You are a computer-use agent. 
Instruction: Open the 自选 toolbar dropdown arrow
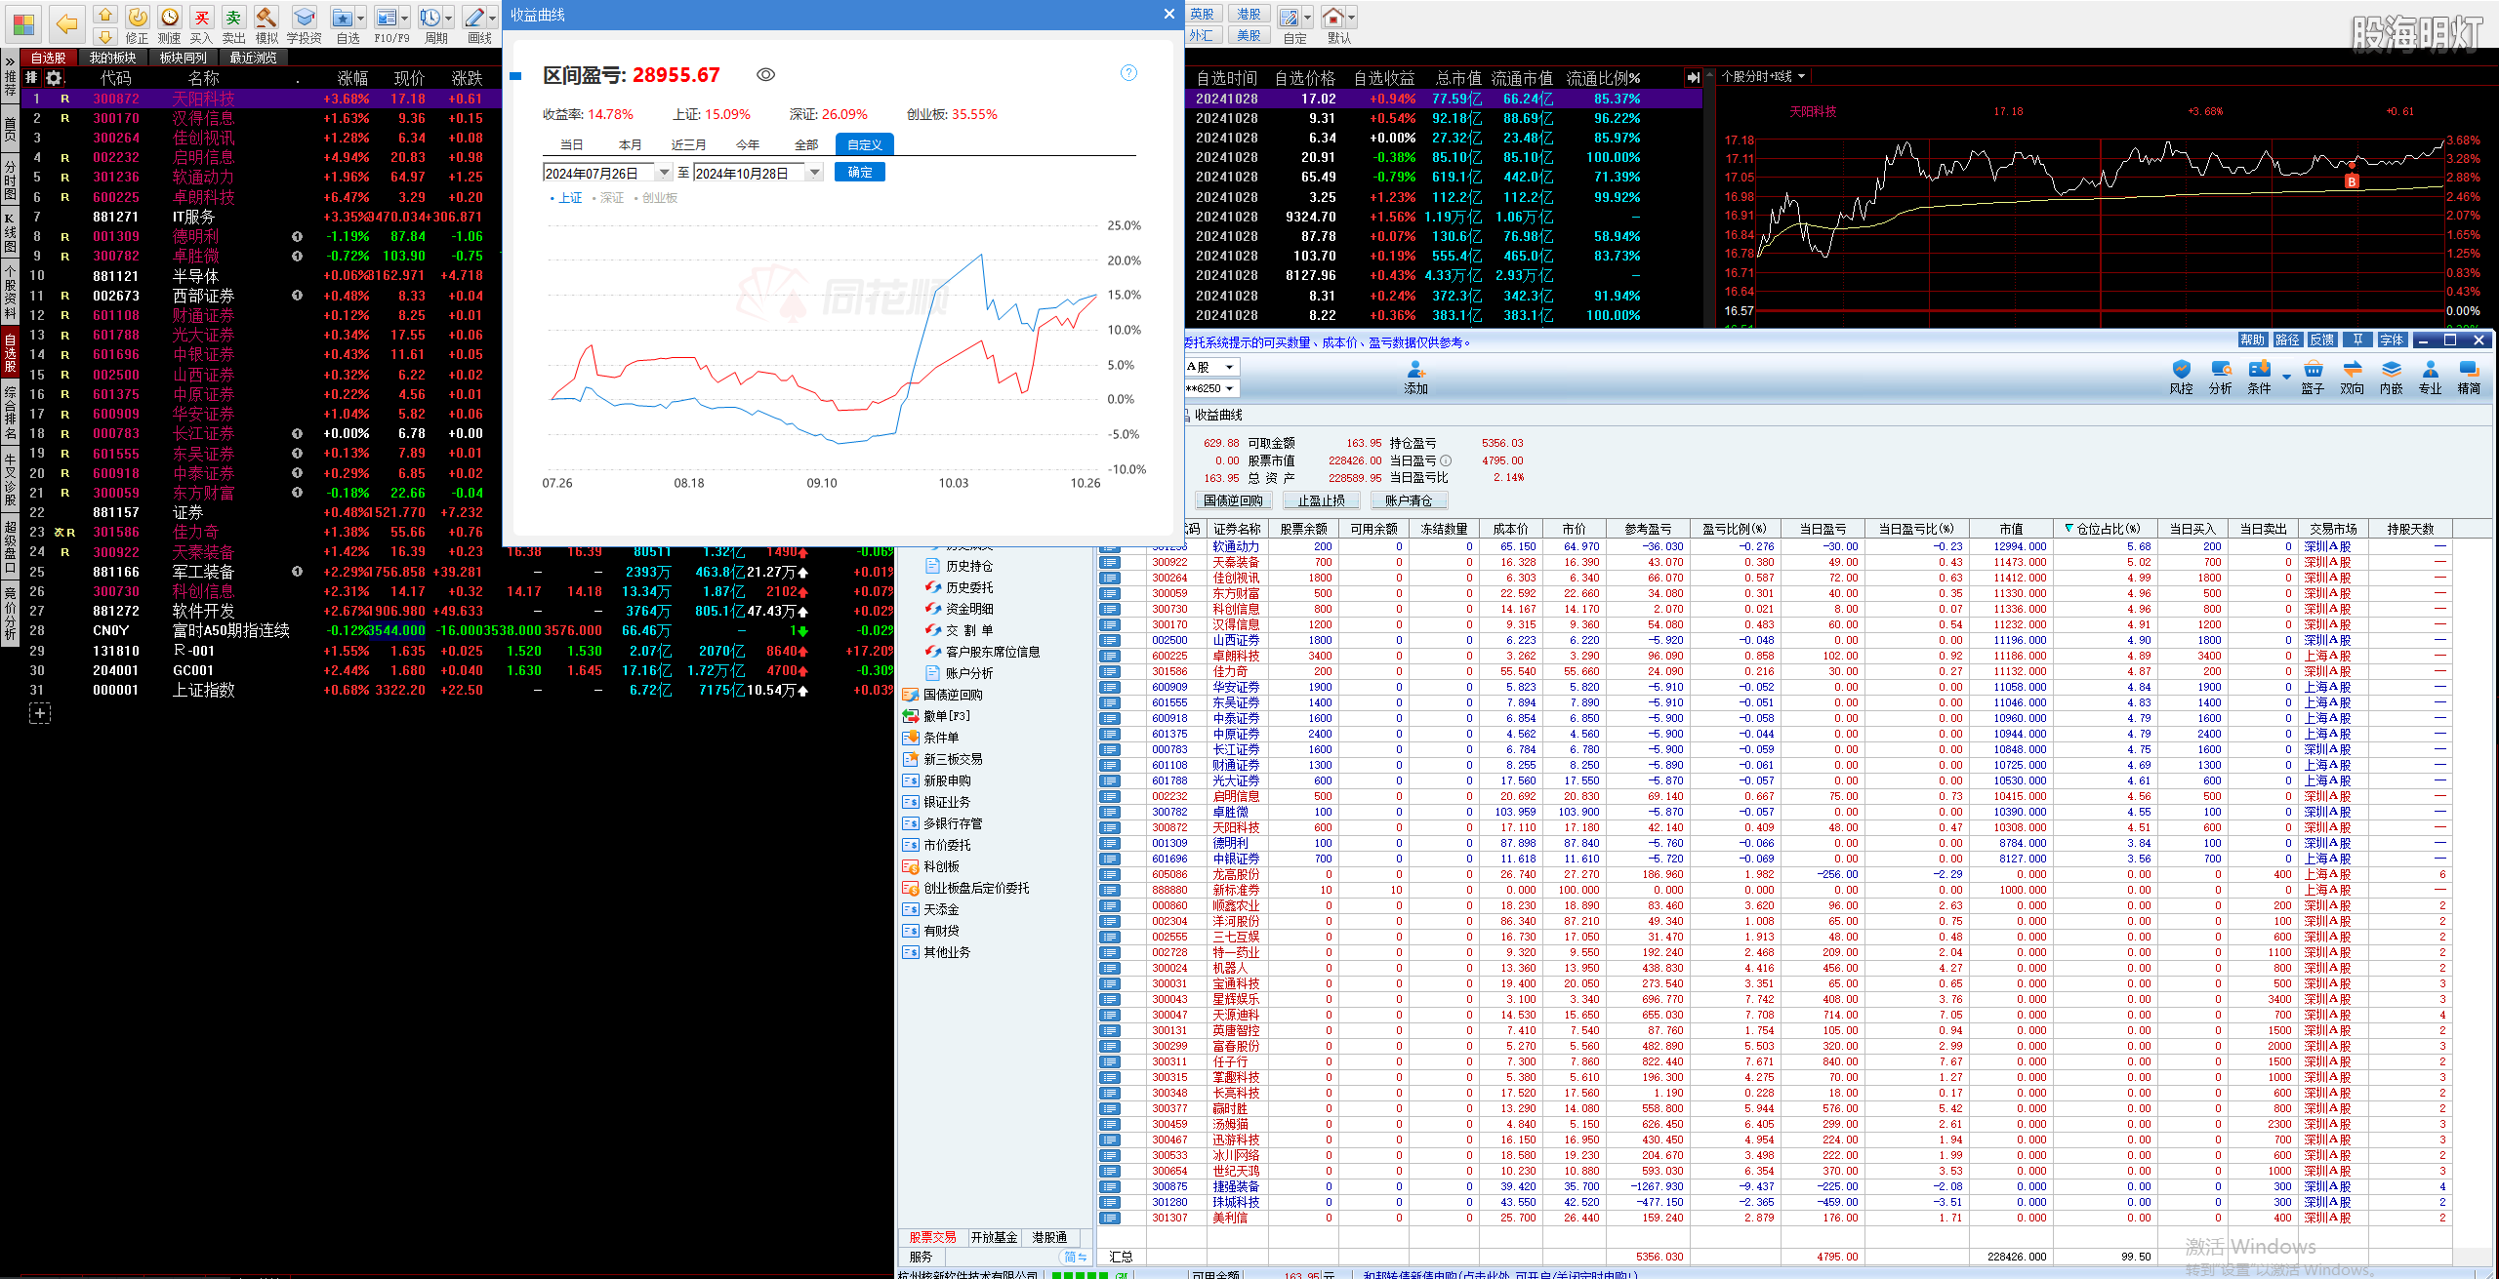coord(361,18)
